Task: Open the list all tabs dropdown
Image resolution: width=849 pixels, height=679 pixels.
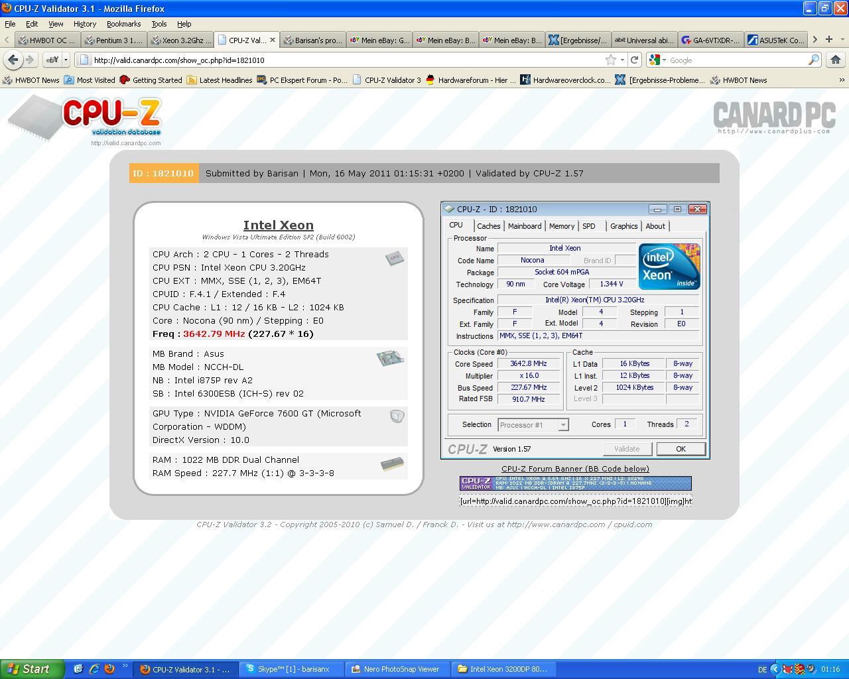Action: (x=842, y=40)
